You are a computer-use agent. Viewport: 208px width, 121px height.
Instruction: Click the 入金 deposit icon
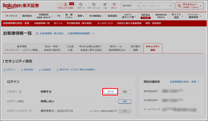pos(105,5)
